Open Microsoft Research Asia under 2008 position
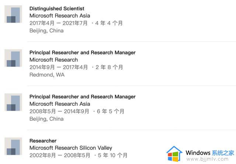 point(60,104)
